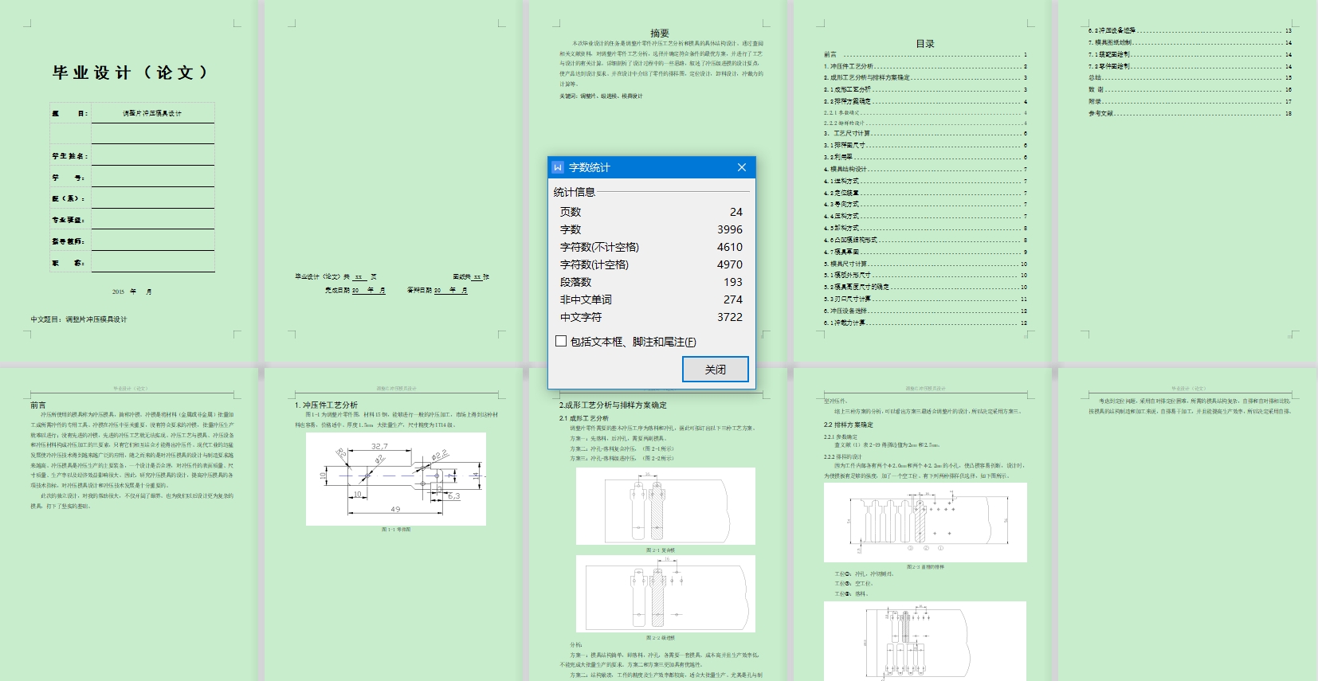Click the value 274 in the statistics
Viewport: 1318px width, 681px height.
pos(733,299)
